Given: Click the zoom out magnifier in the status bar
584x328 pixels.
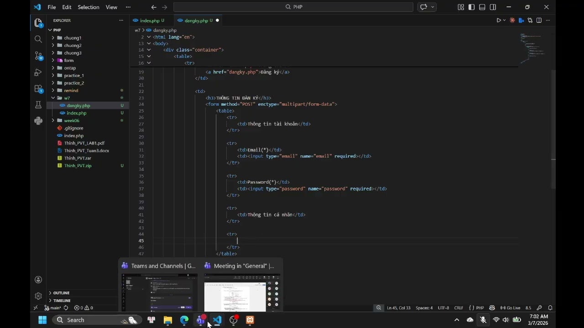Looking at the screenshot, I should click(379, 308).
